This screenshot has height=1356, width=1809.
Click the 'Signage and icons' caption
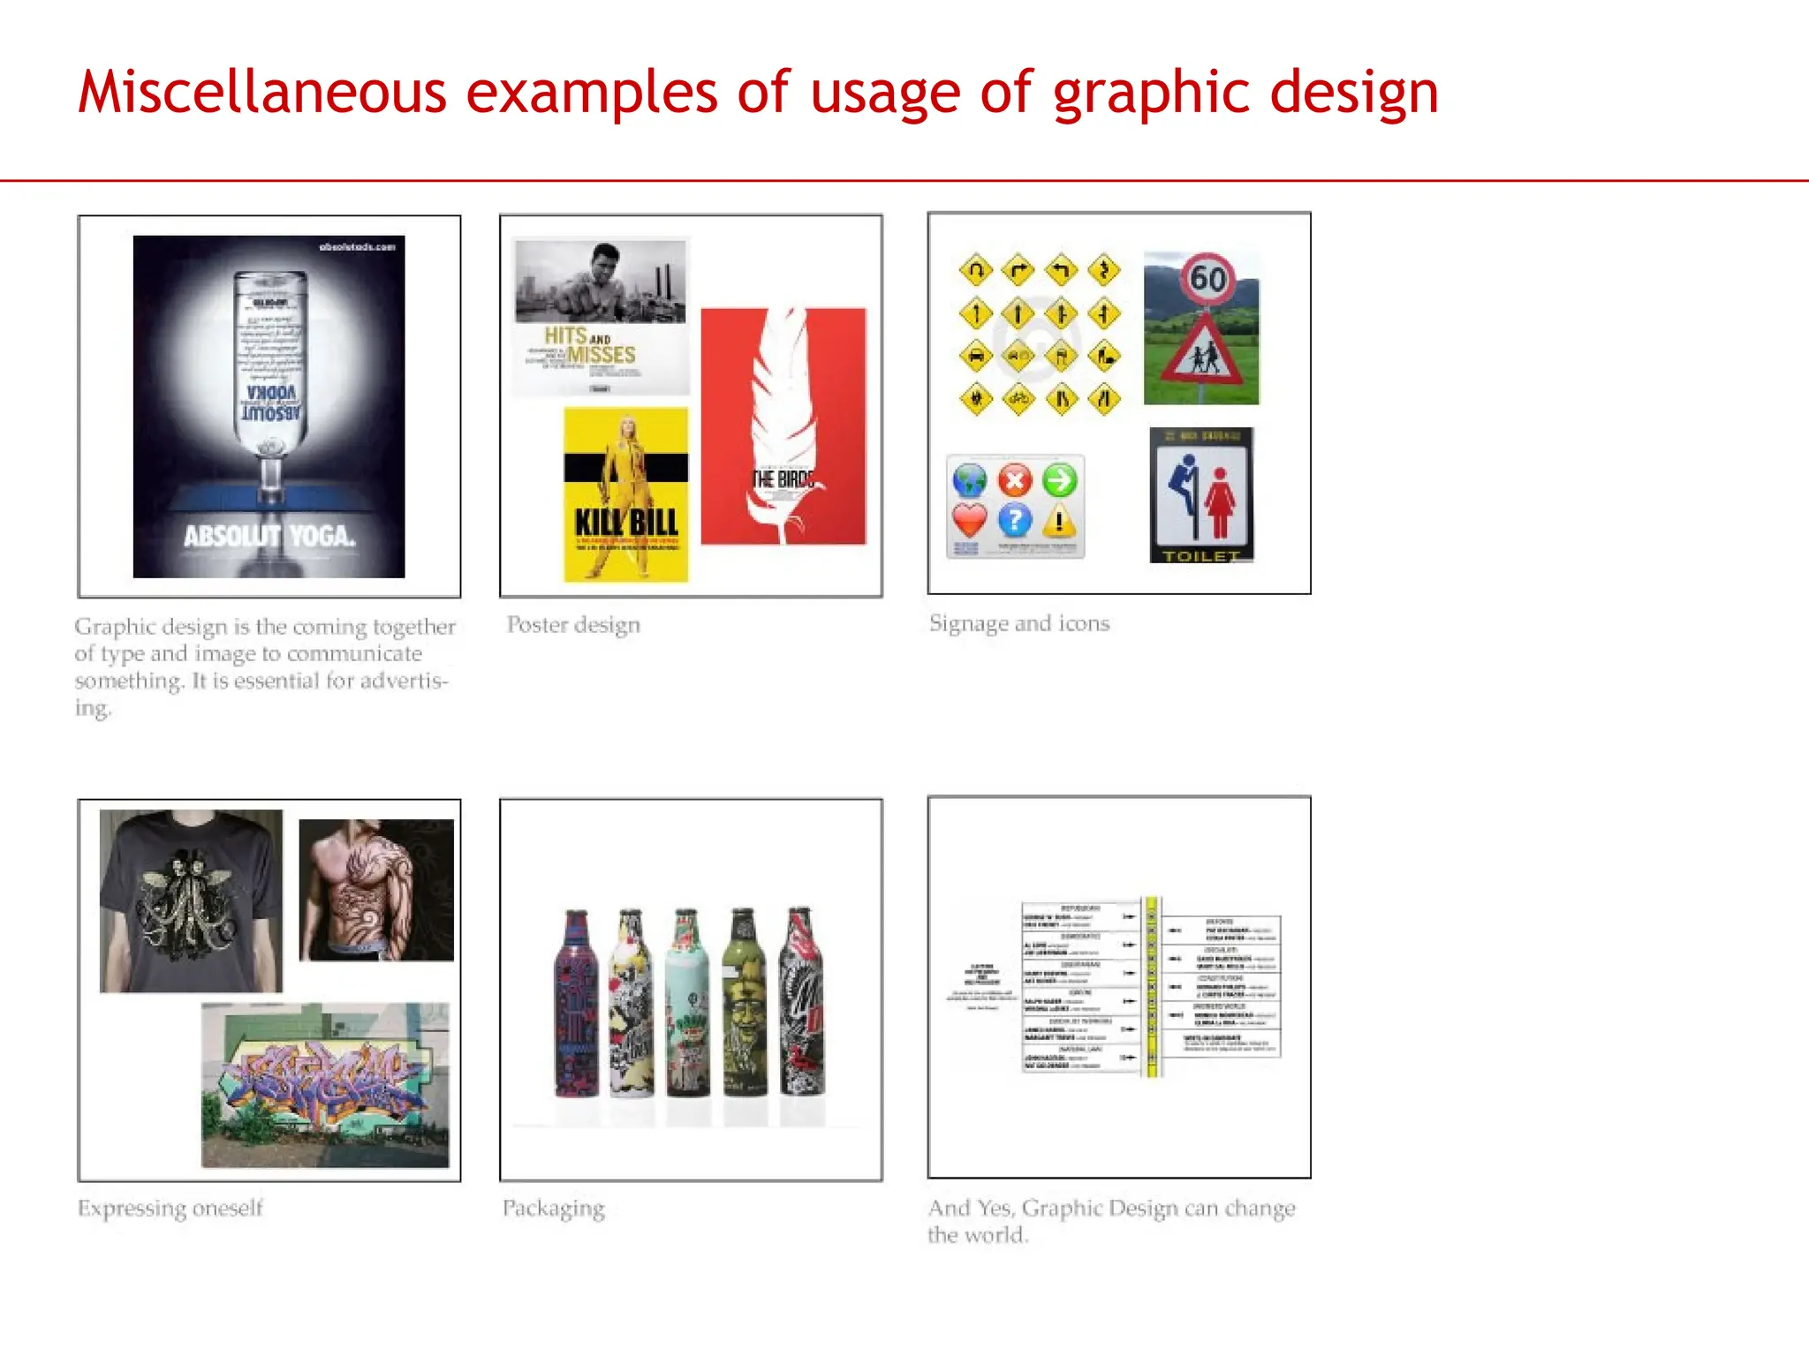[1019, 623]
